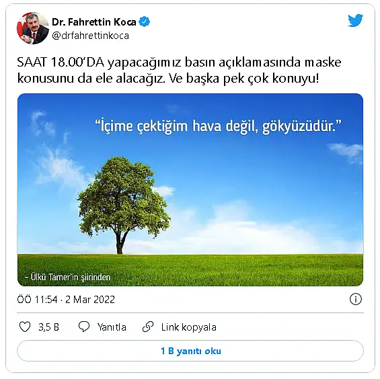Click the 3,5 B like count
This screenshot has height=379, width=380.
coord(48,327)
